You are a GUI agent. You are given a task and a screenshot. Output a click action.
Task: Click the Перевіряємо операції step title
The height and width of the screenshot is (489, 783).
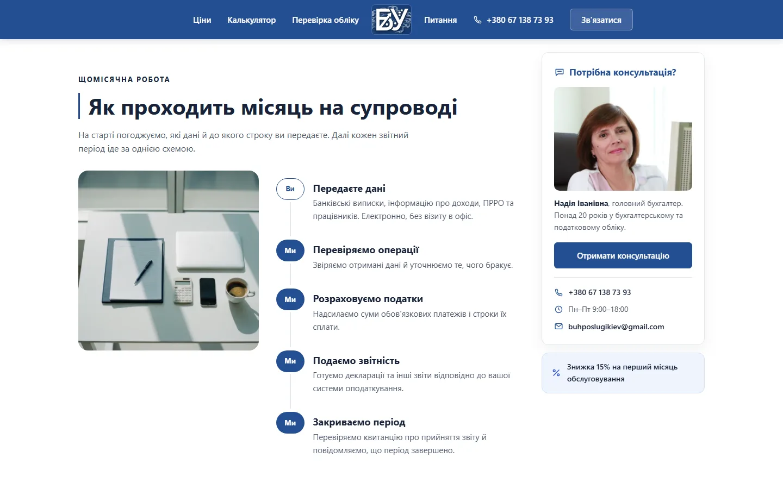[366, 250]
